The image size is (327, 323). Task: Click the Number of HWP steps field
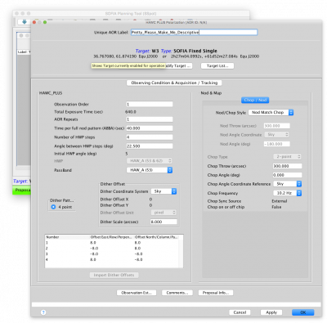150,137
